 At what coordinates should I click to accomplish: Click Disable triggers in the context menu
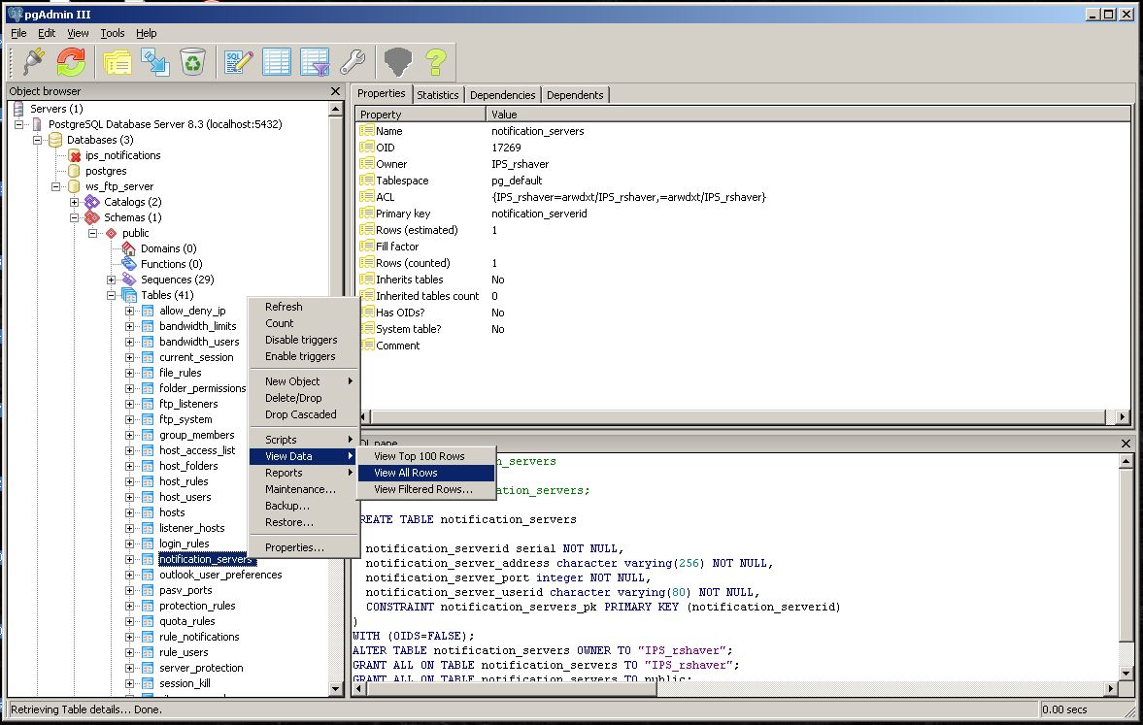tap(304, 340)
